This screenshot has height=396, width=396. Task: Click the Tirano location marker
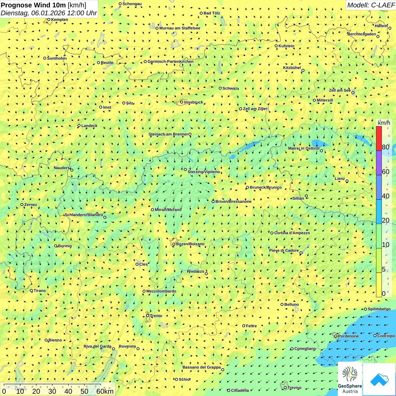pyautogui.click(x=31, y=290)
